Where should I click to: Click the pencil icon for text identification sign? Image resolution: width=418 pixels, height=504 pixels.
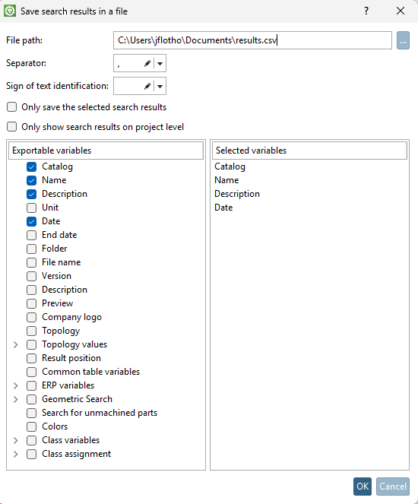pos(147,86)
